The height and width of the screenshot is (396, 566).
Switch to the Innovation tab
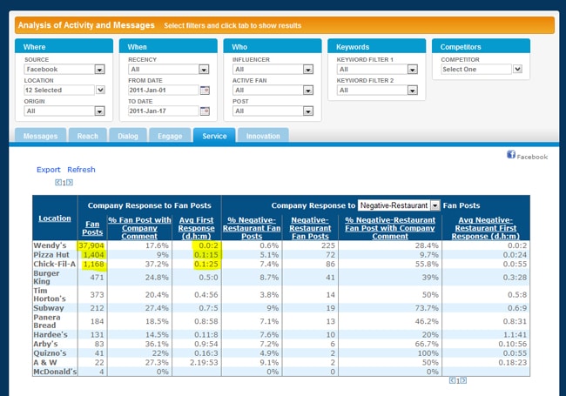point(263,136)
